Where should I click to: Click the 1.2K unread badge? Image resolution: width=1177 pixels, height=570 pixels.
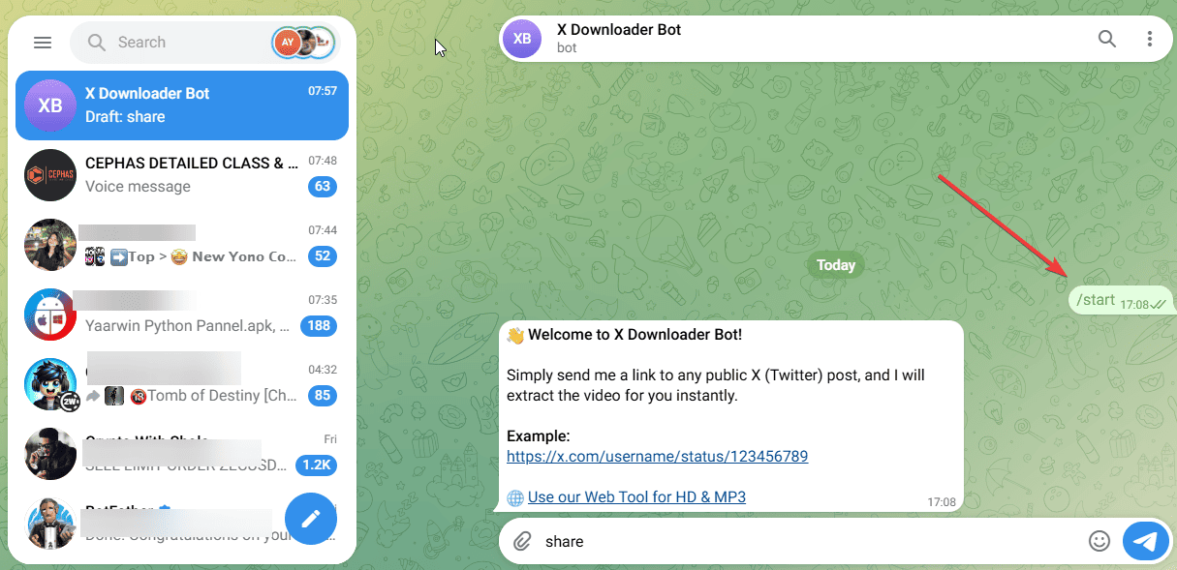click(316, 465)
